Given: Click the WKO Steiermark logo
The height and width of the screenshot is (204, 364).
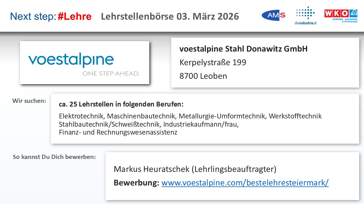Looking at the screenshot, I should (341, 16).
